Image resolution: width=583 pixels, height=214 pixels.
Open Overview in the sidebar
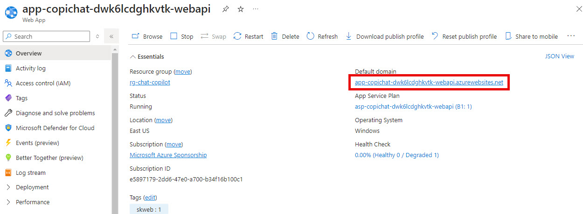click(56, 53)
